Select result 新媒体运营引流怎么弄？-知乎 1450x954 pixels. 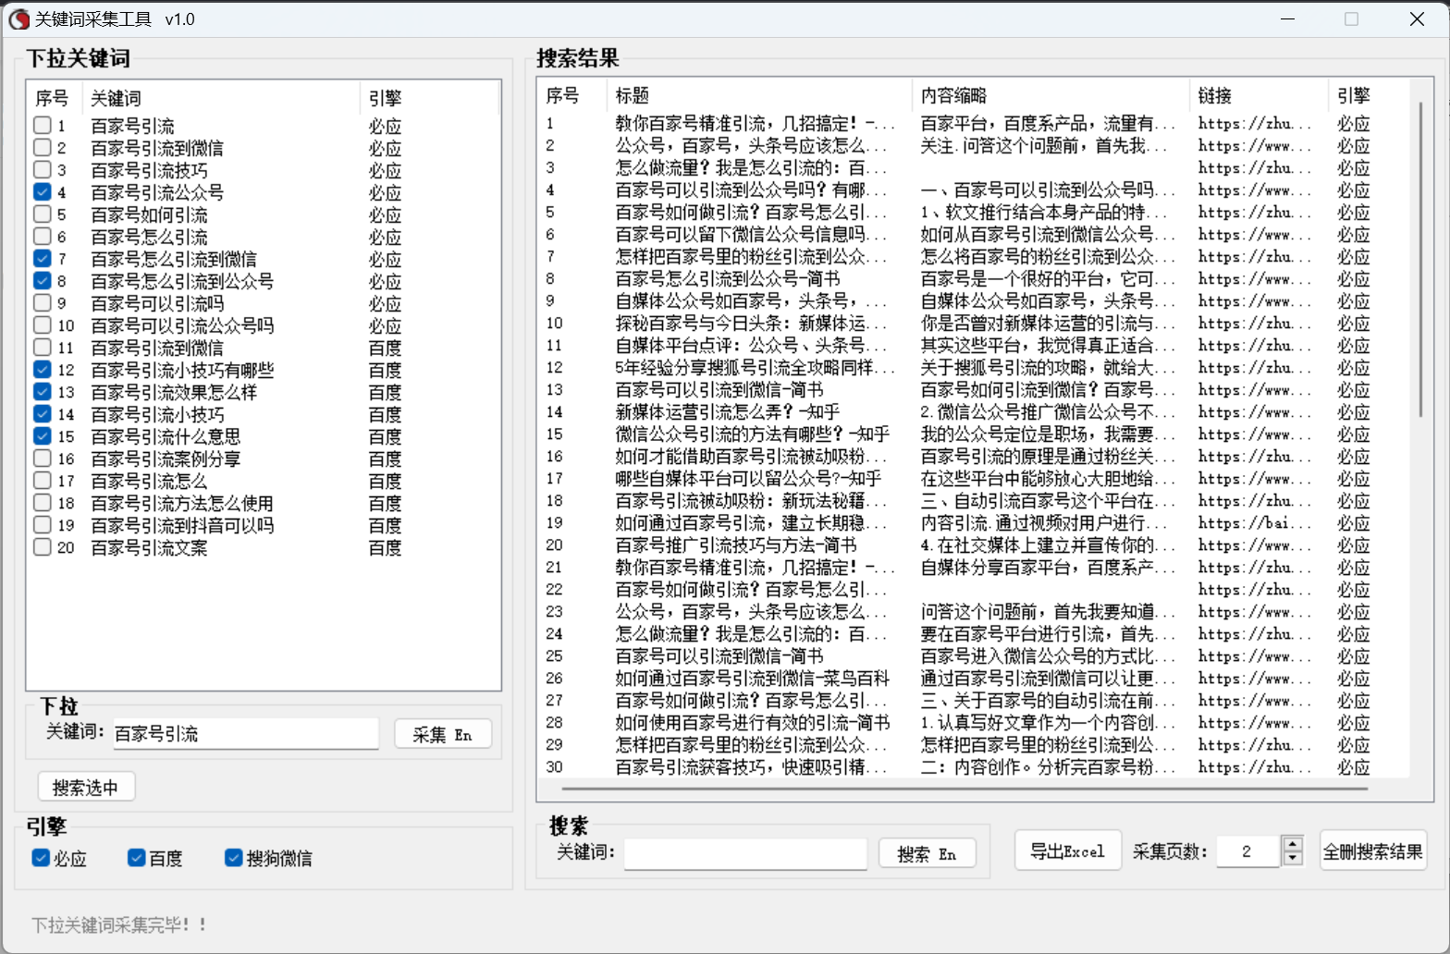coord(728,411)
